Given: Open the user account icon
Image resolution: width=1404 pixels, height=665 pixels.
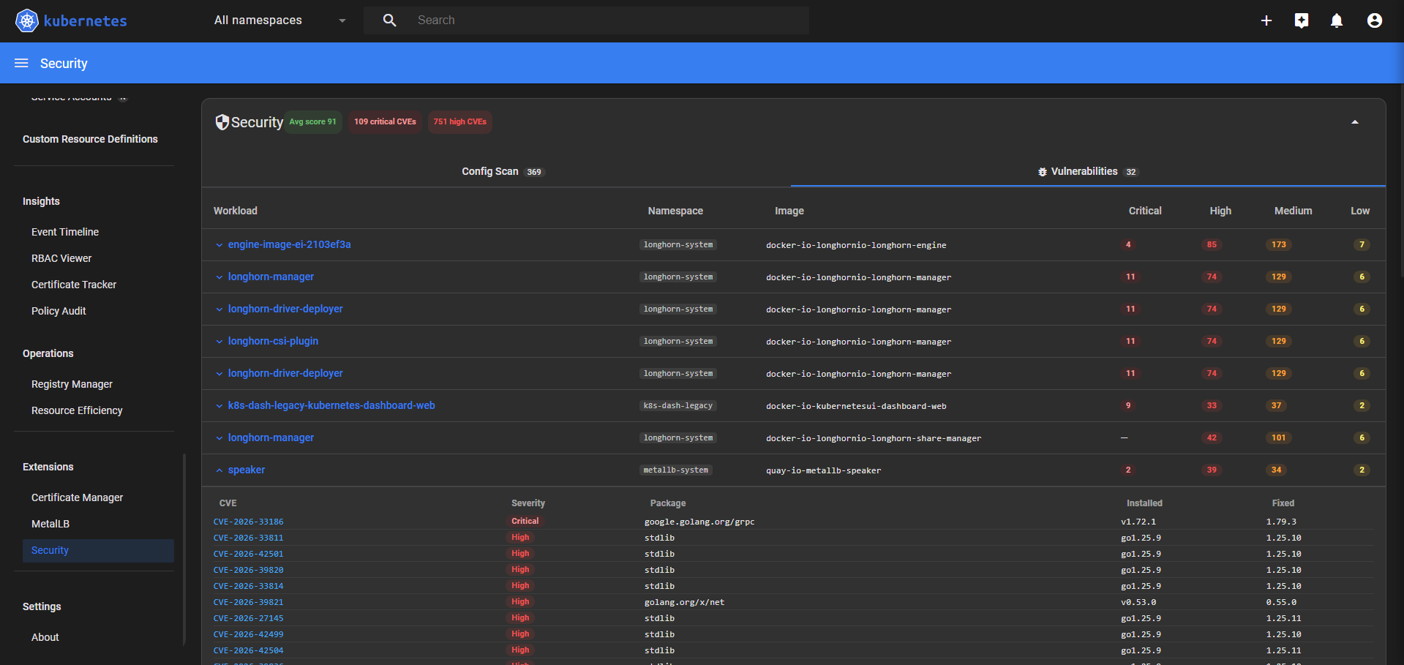Looking at the screenshot, I should [1375, 20].
